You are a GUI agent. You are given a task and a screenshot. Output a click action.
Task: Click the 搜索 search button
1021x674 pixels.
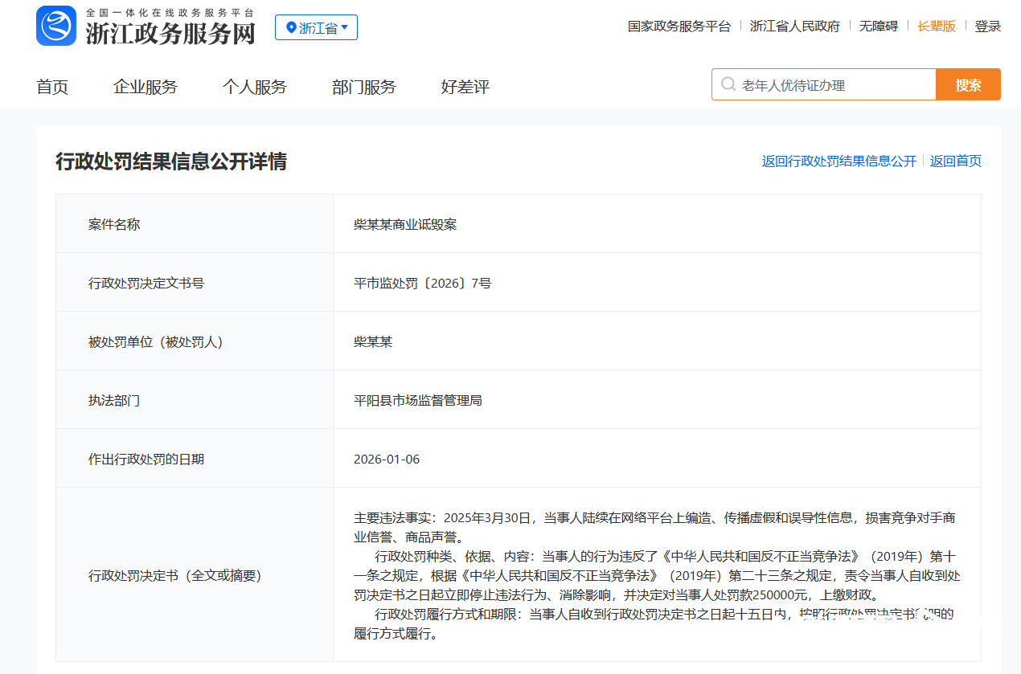click(967, 84)
